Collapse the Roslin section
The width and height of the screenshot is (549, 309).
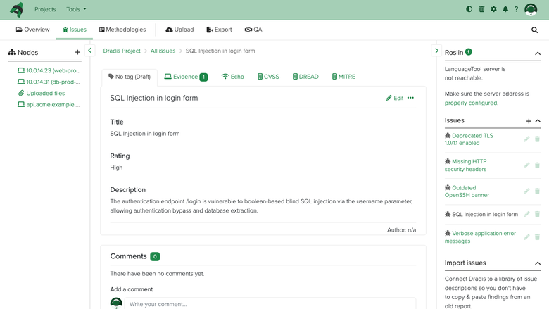pos(538,53)
